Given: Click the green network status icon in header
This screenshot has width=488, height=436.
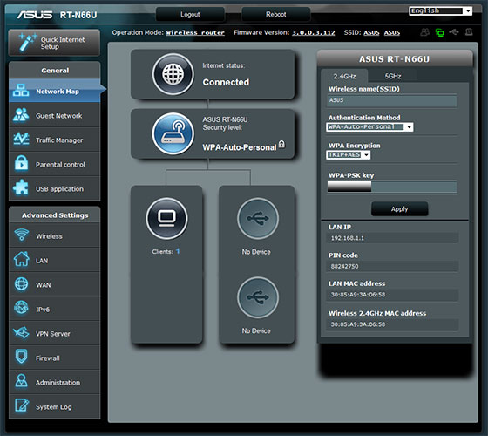Looking at the screenshot, I should [x=439, y=32].
